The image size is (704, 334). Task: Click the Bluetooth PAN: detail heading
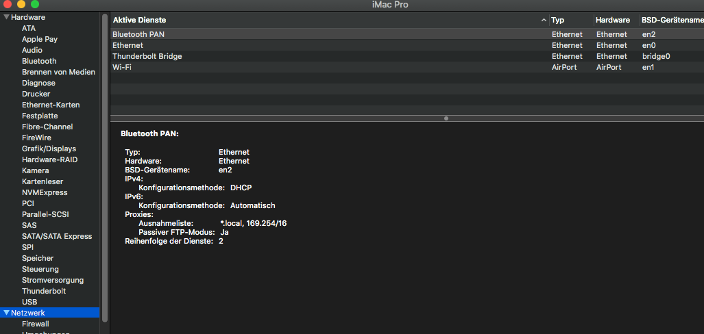[x=149, y=133]
